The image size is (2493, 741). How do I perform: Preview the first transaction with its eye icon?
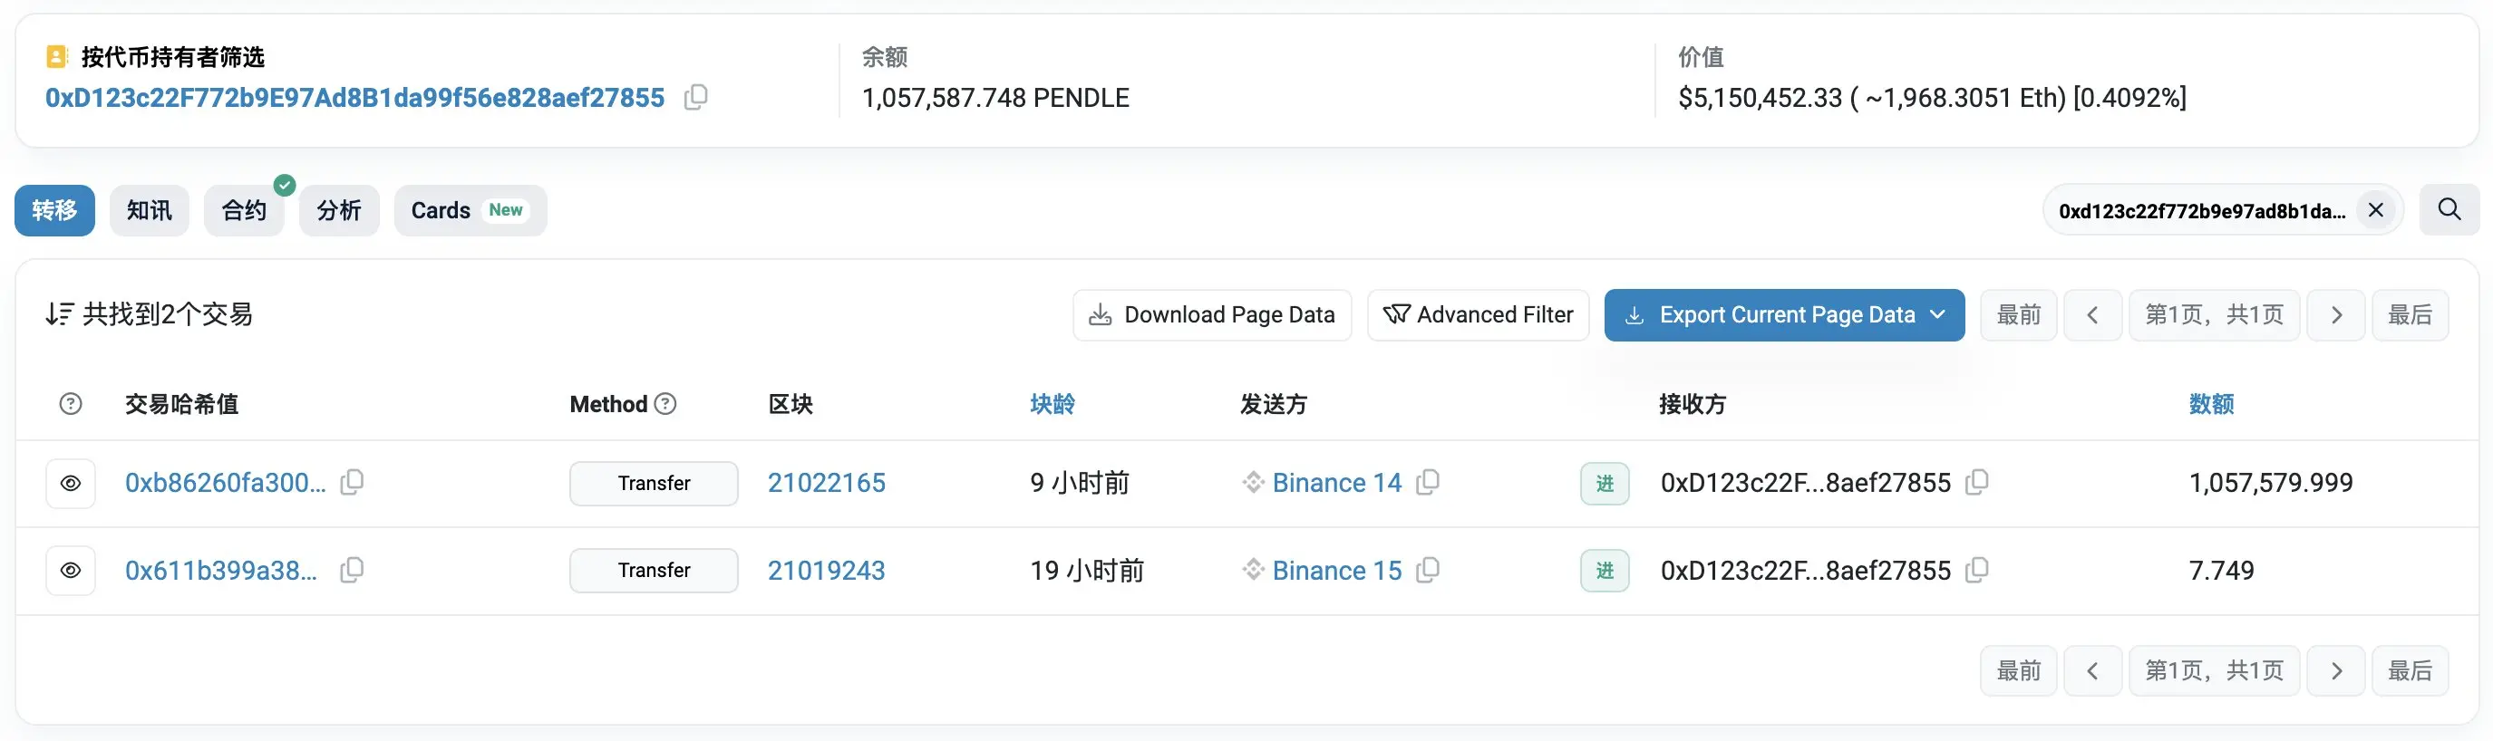pos(70,483)
